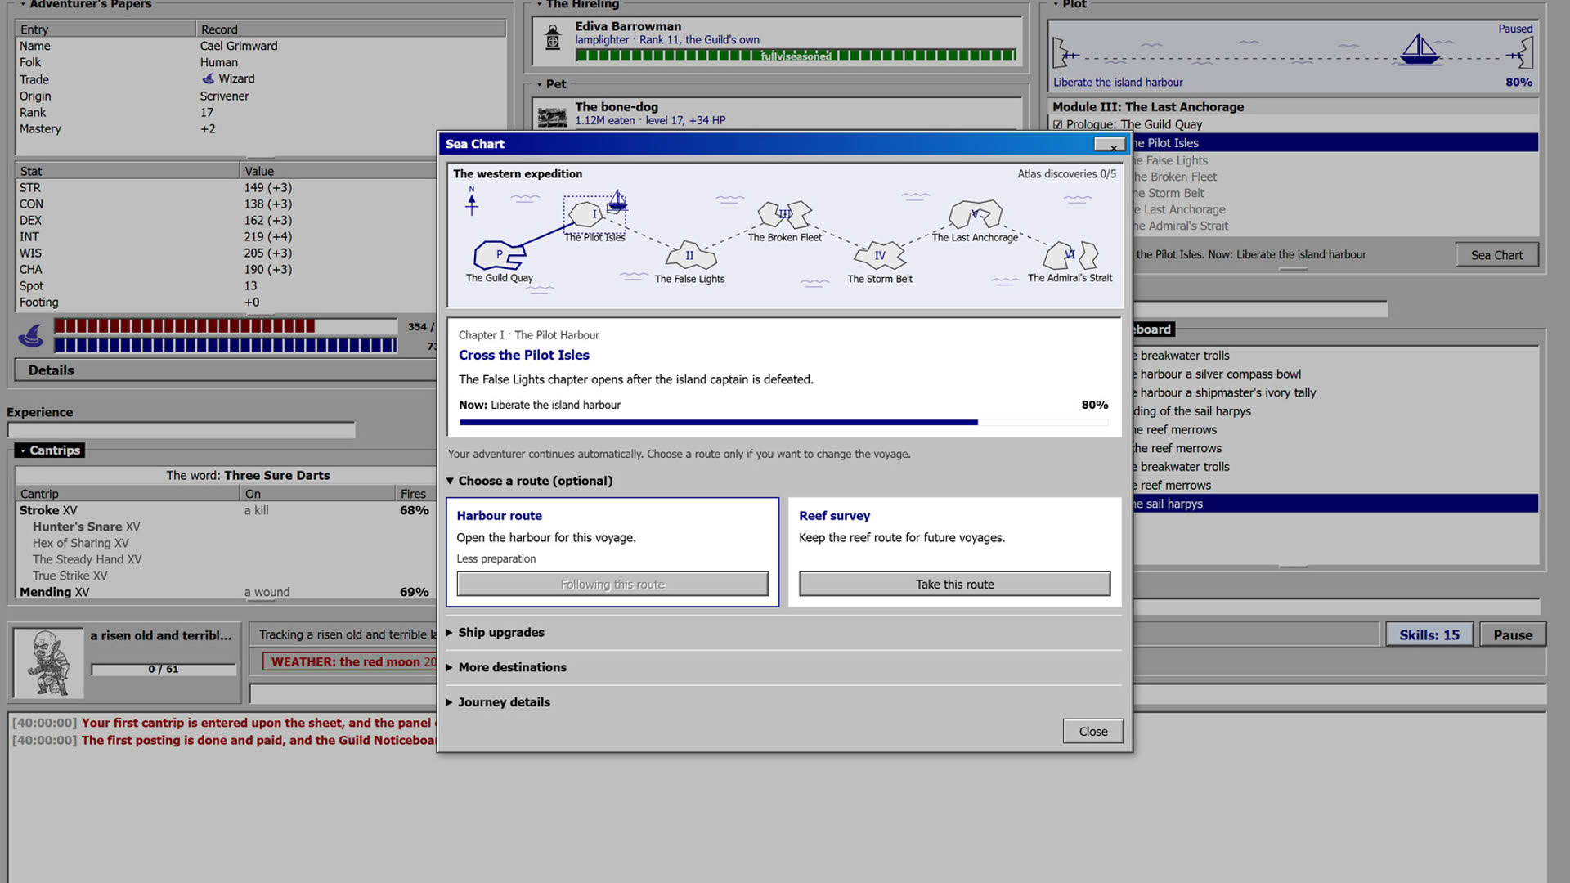Click the wizard hat icon beside the health bars
This screenshot has height=883, width=1570.
pyautogui.click(x=31, y=335)
